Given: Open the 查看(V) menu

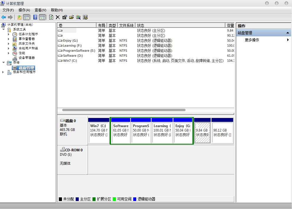Looking at the screenshot, I should pyautogui.click(x=40, y=10).
